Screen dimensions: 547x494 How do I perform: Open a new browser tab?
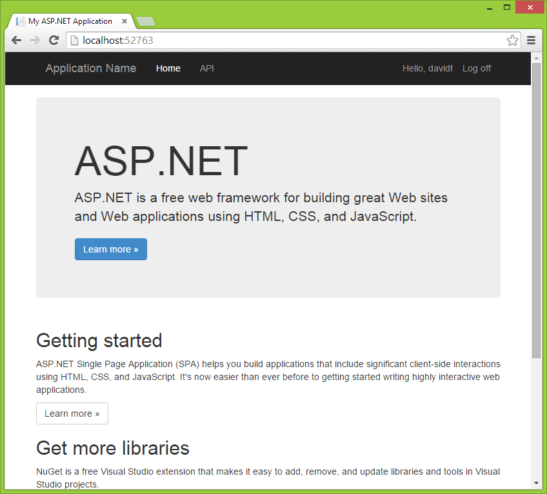point(145,21)
